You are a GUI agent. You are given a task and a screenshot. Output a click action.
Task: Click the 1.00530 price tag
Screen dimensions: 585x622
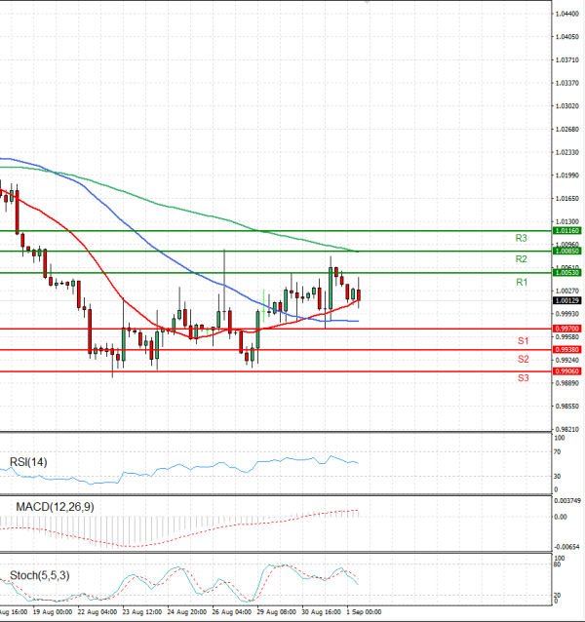pyautogui.click(x=566, y=273)
